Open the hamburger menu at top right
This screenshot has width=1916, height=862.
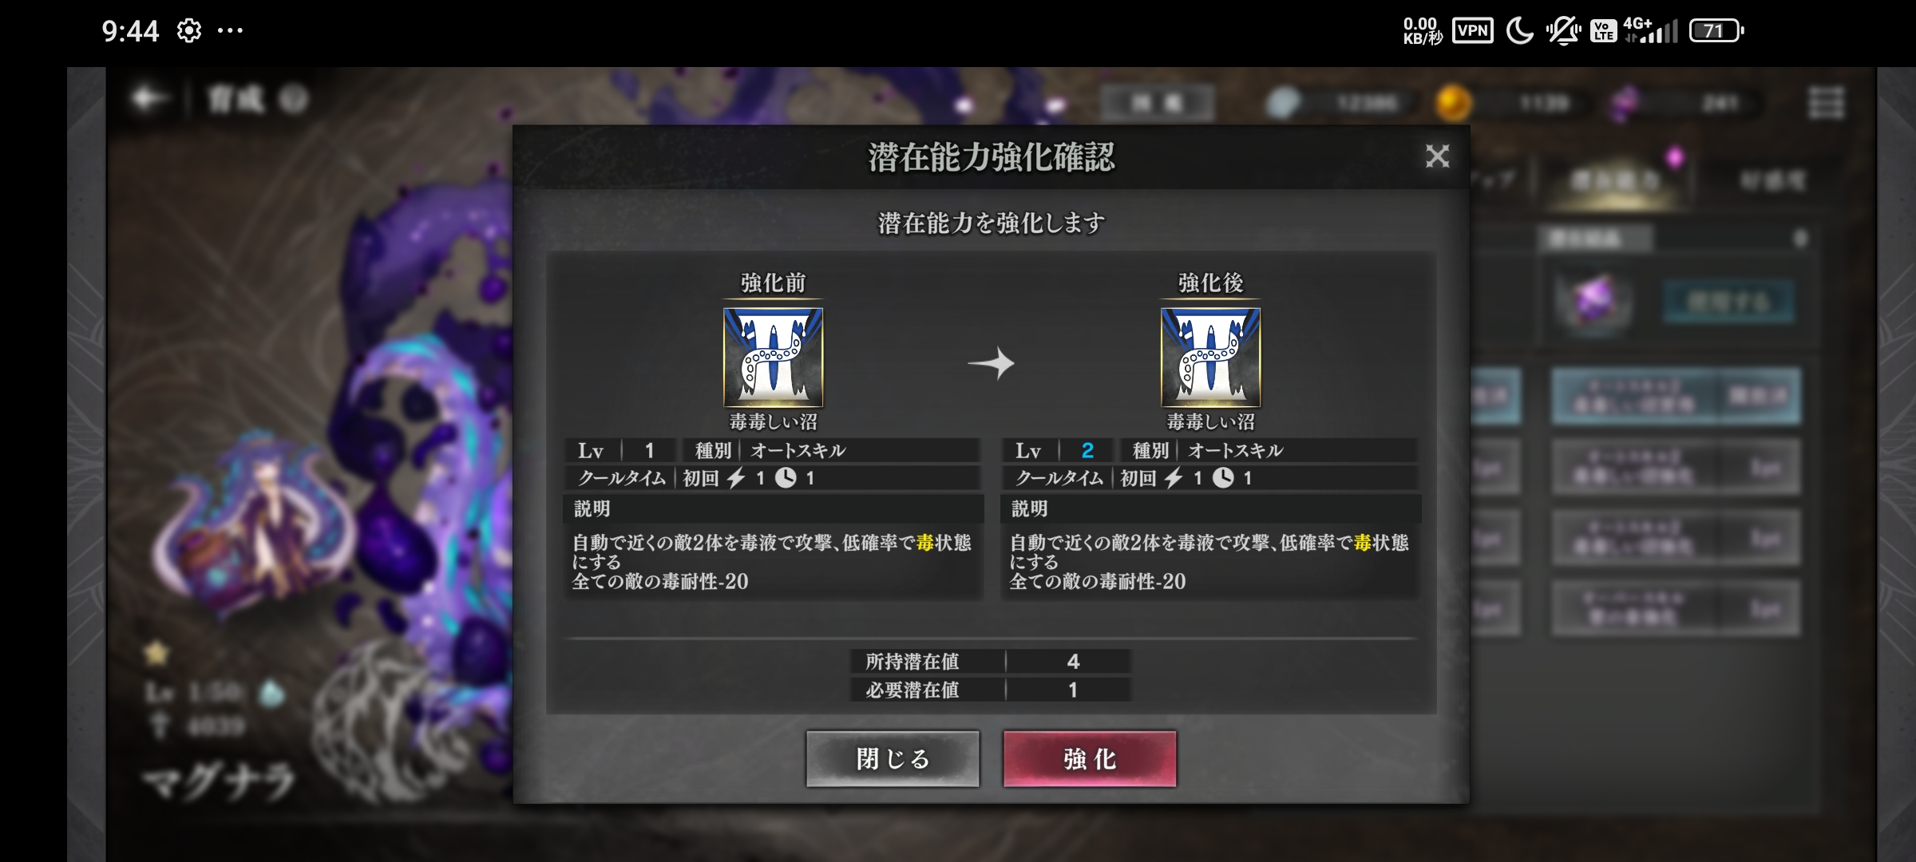click(x=1826, y=102)
